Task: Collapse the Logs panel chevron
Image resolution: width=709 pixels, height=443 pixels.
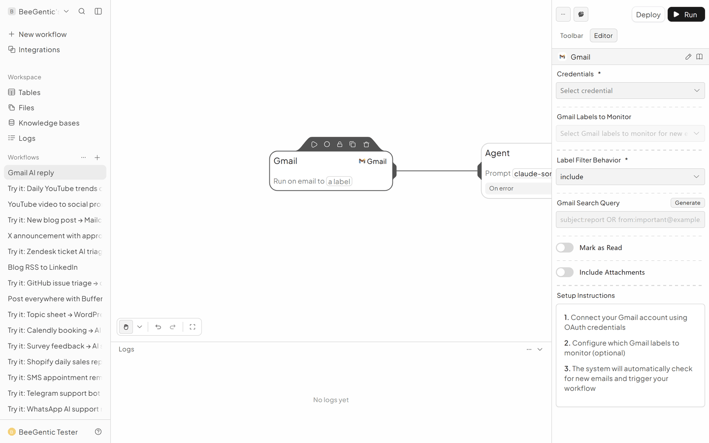Action: [x=540, y=349]
